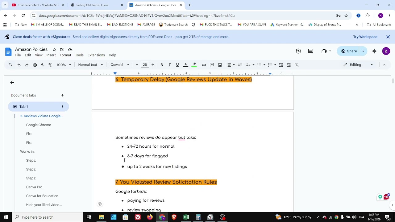Viewport: 395px width, 222px height.
Task: Open the Gemini assistant sparkle icon
Action: coord(374,51)
